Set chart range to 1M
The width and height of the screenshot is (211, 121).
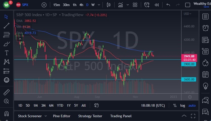(36, 105)
